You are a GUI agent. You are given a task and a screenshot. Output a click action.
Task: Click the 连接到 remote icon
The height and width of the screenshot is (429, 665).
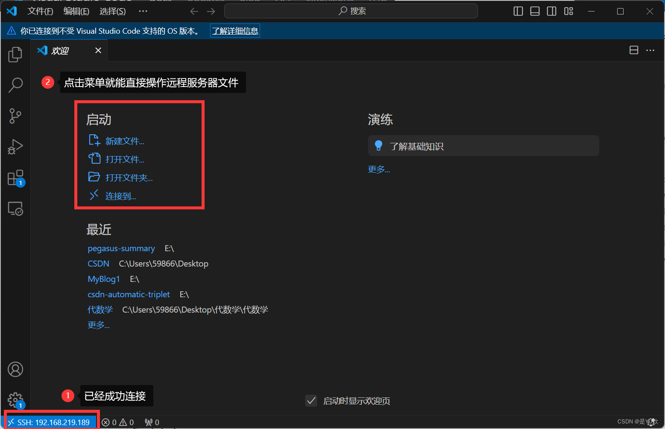coord(94,195)
